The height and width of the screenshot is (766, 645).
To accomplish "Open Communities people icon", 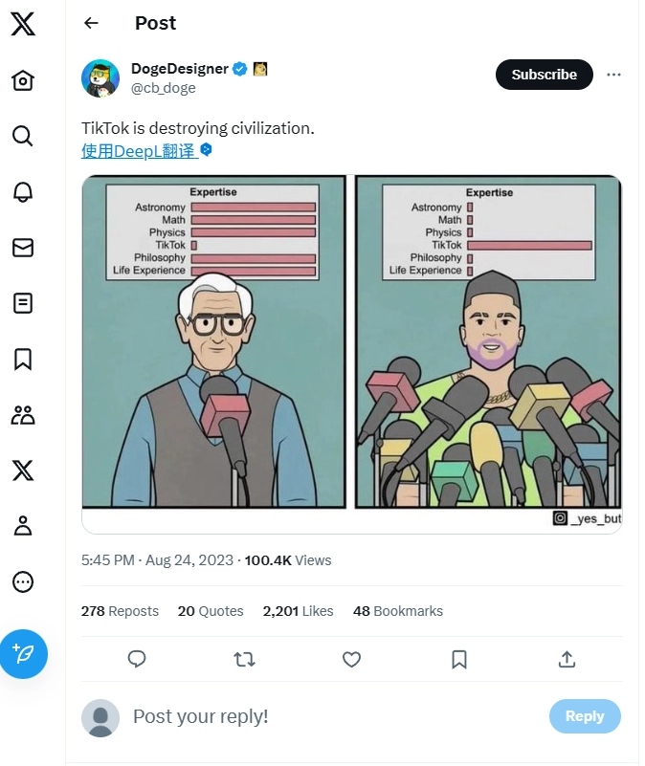I will (23, 414).
